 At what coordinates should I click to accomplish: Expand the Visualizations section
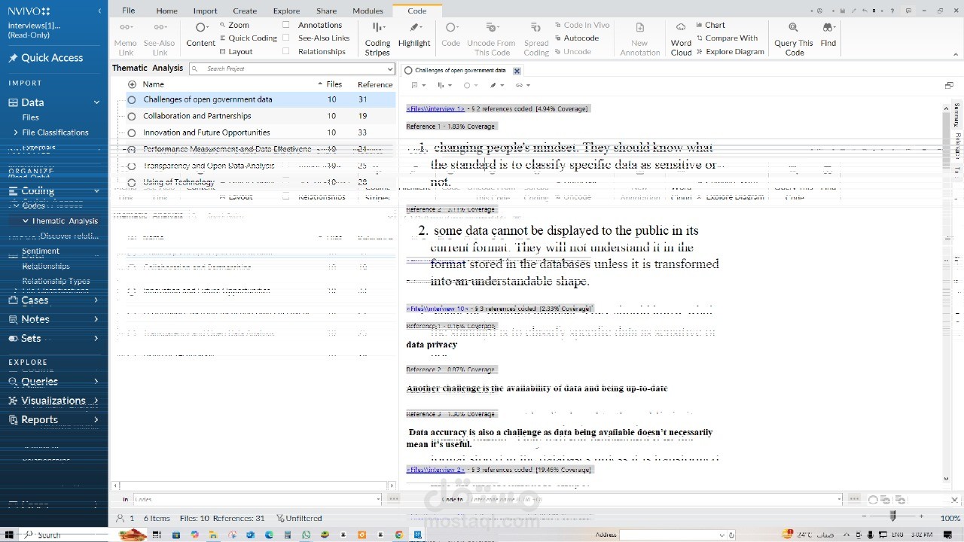[96, 400]
